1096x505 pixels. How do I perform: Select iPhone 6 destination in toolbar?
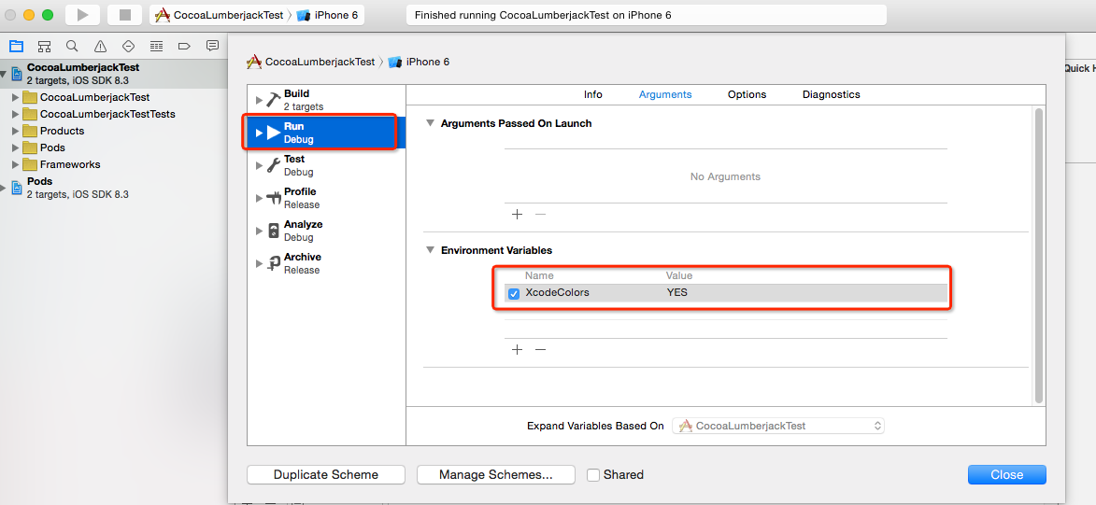click(x=328, y=15)
